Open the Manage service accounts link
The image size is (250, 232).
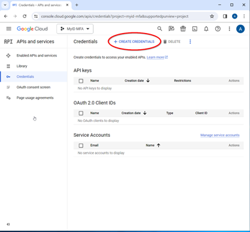coord(220,135)
